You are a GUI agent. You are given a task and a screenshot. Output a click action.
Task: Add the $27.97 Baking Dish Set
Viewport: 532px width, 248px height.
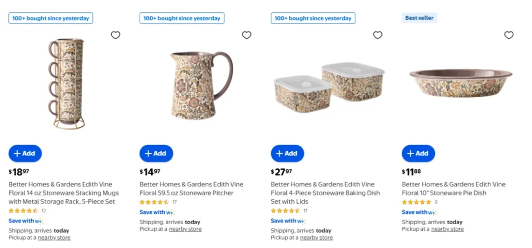287,153
